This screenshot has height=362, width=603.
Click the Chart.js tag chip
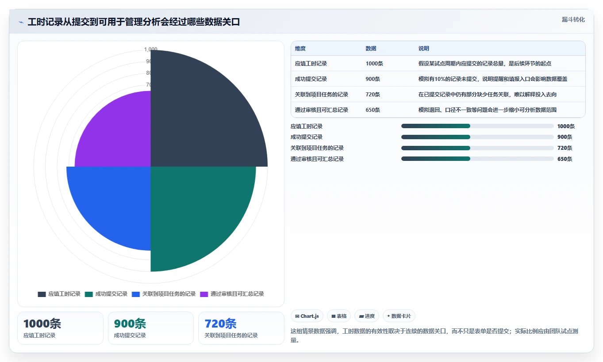click(x=307, y=316)
